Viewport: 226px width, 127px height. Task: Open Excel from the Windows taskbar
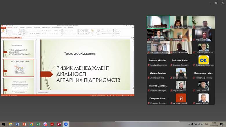coord(38,124)
